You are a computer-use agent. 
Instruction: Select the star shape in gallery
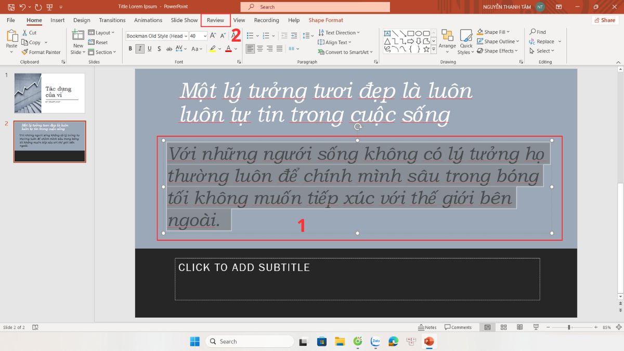[426, 49]
